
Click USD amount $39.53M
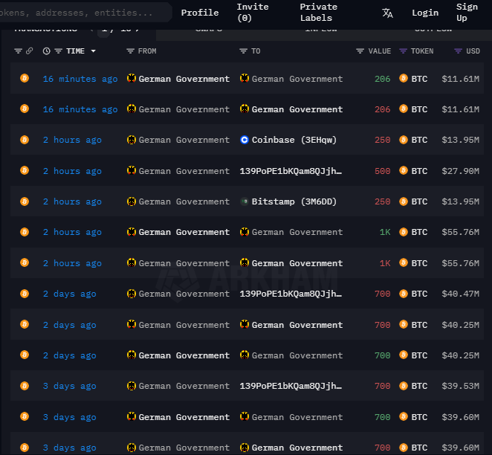tap(460, 386)
